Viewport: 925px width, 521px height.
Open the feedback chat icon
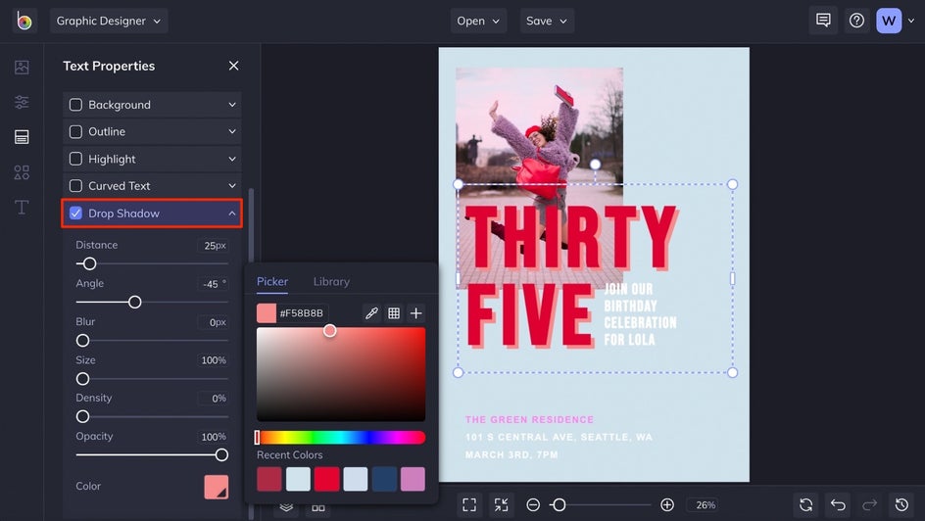click(823, 21)
